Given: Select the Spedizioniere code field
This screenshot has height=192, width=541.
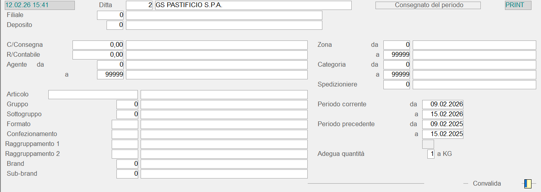Looking at the screenshot, I should (x=396, y=84).
